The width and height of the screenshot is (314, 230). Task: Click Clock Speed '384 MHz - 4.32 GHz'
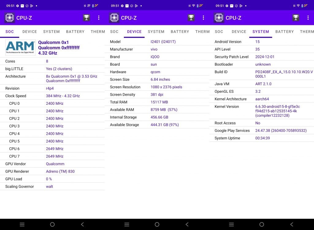(x=63, y=96)
